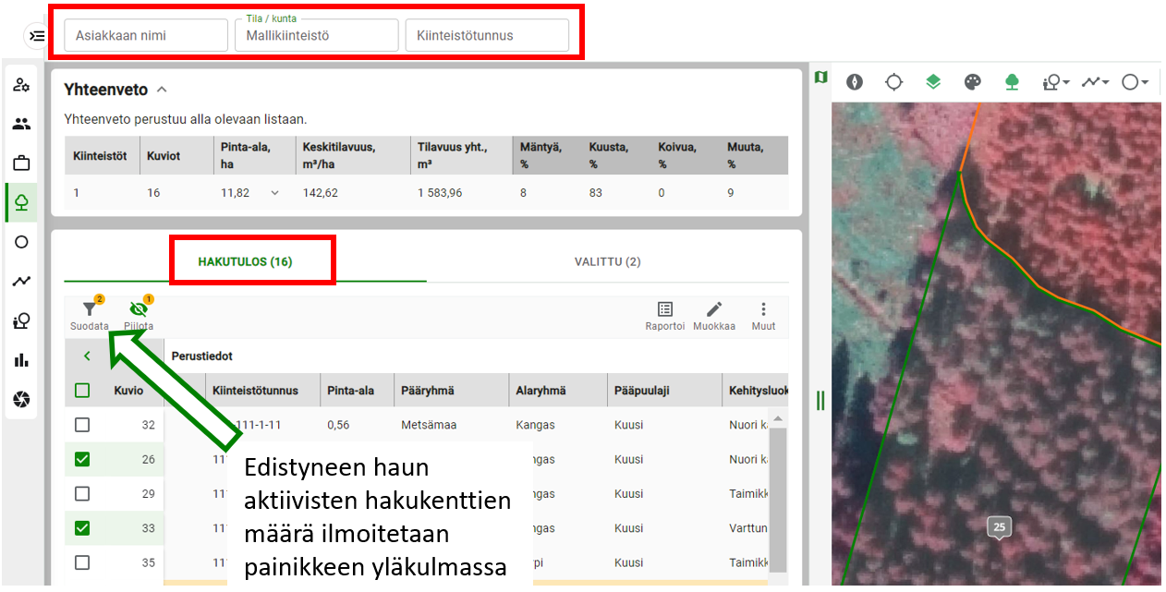Uncheck the box for stand 33
The height and width of the screenshot is (592, 1166).
click(82, 528)
